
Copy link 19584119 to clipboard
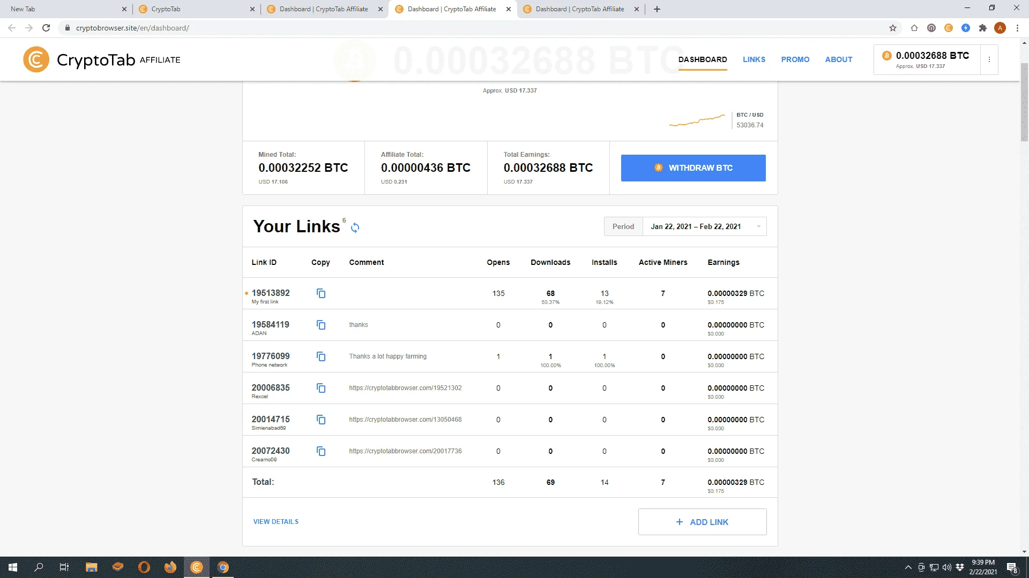click(x=321, y=325)
